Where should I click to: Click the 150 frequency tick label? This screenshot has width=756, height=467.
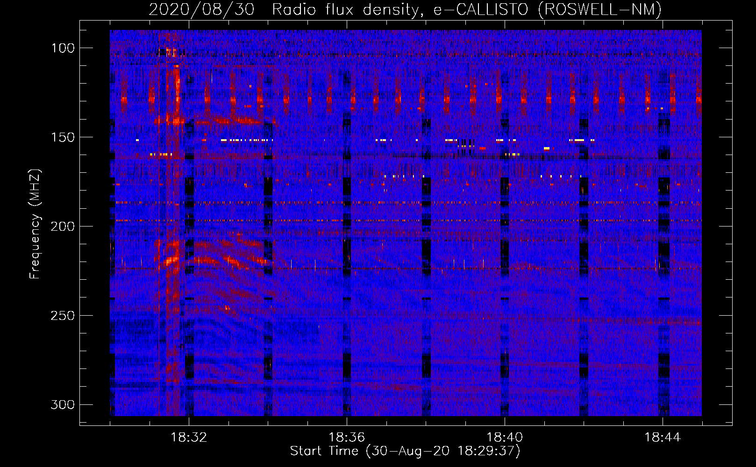[x=63, y=137]
